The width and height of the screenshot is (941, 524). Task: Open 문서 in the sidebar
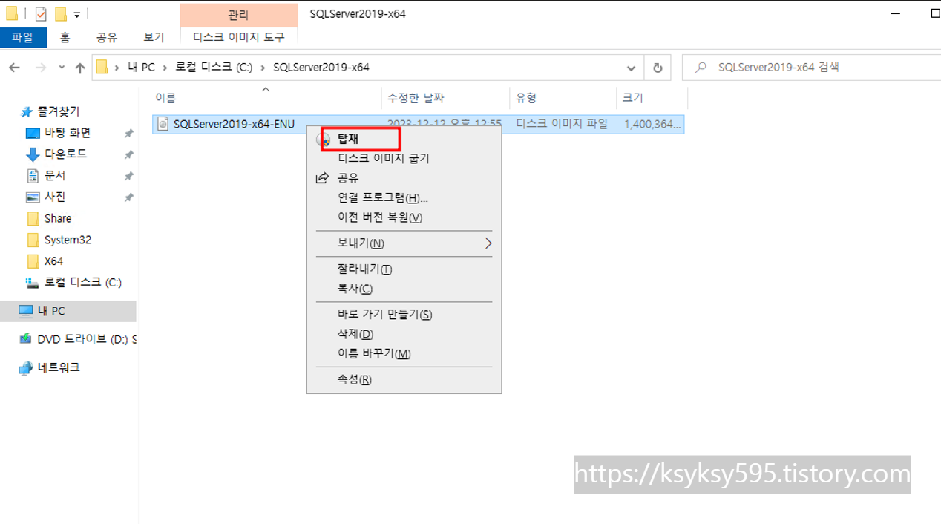(x=54, y=175)
